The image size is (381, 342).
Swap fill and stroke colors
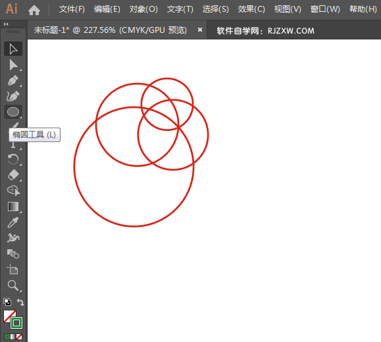click(x=20, y=302)
